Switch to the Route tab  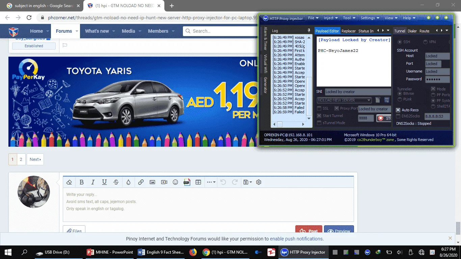(425, 31)
